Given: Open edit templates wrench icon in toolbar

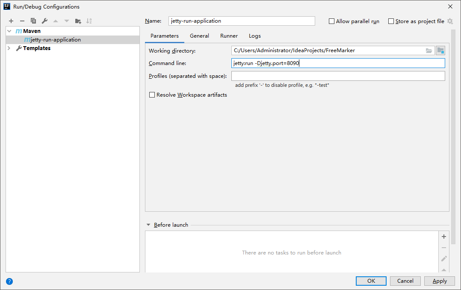Looking at the screenshot, I should click(x=44, y=21).
